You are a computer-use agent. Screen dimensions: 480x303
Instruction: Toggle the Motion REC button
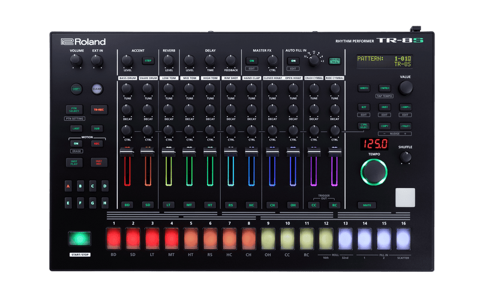(97, 144)
